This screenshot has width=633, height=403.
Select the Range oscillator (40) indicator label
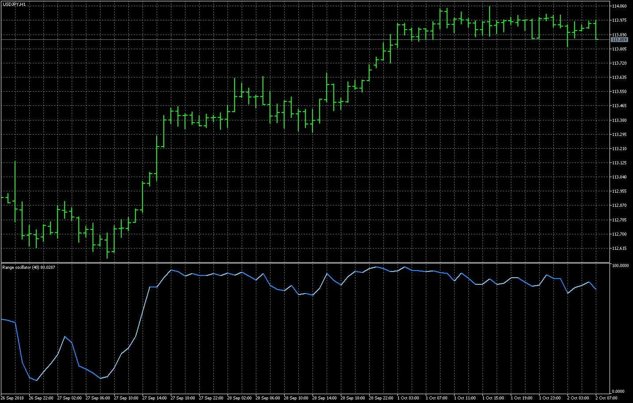(29, 267)
